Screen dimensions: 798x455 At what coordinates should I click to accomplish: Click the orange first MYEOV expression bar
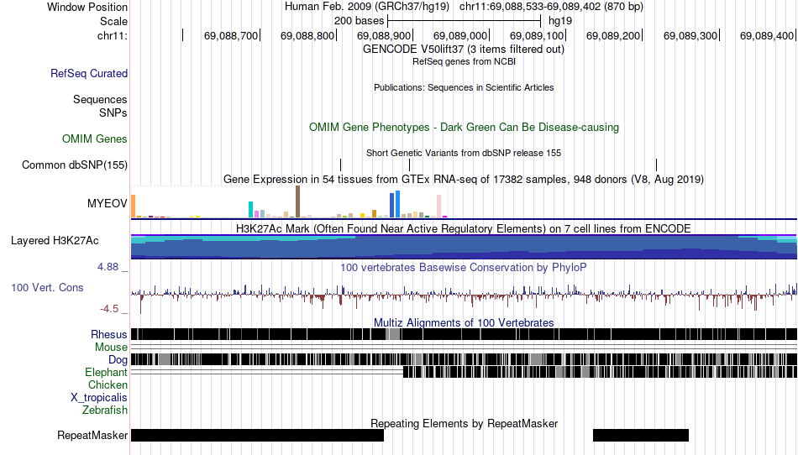click(134, 207)
